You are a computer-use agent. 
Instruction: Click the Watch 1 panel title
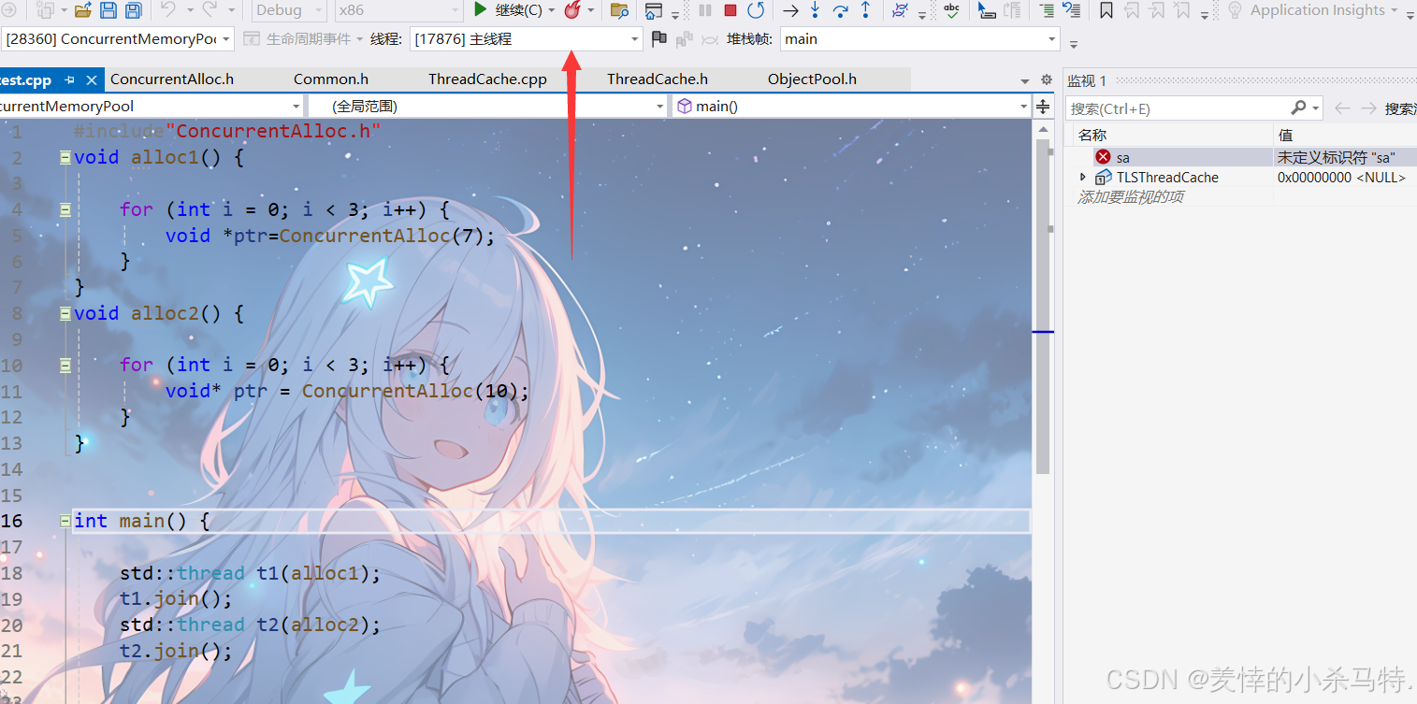tap(1087, 81)
